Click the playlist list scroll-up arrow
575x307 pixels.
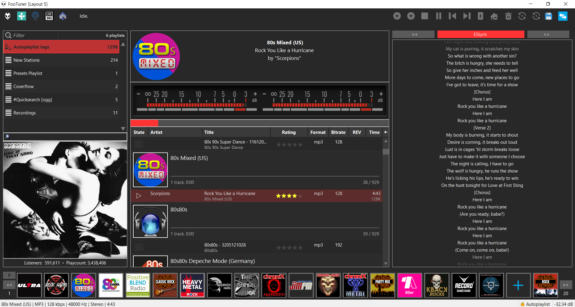[123, 44]
